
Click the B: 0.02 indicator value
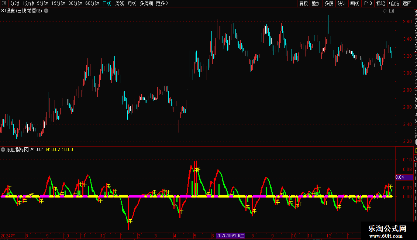coord(53,150)
